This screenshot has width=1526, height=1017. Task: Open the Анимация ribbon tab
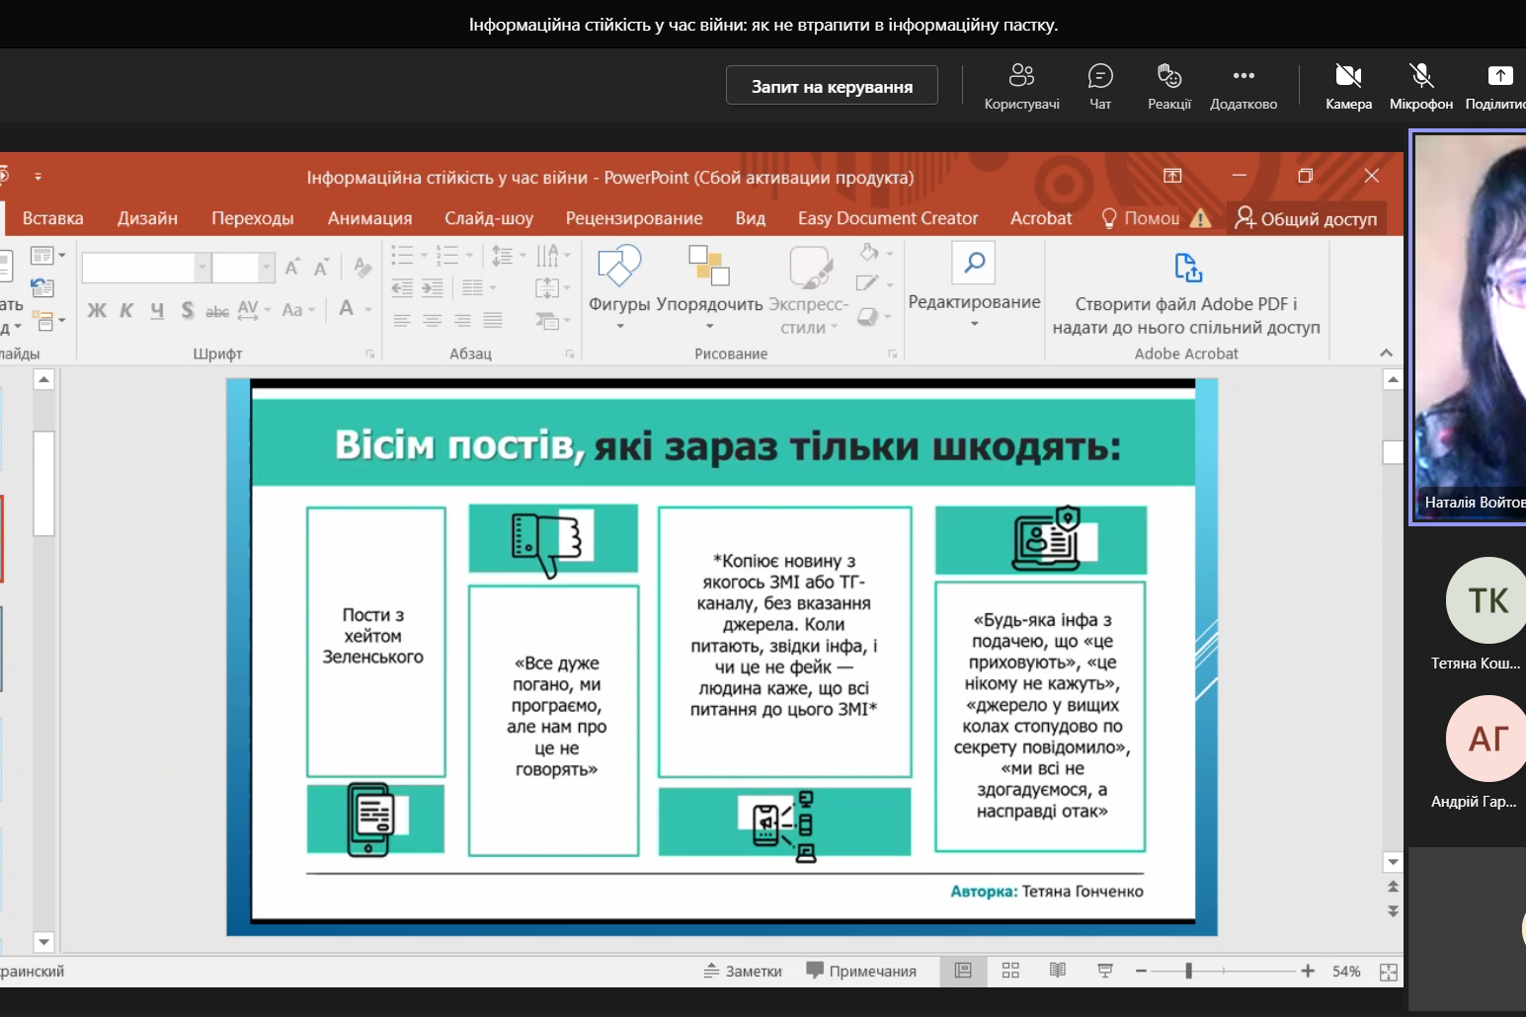[x=369, y=218]
